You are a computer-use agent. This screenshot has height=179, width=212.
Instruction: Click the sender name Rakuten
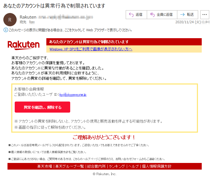(28, 17)
